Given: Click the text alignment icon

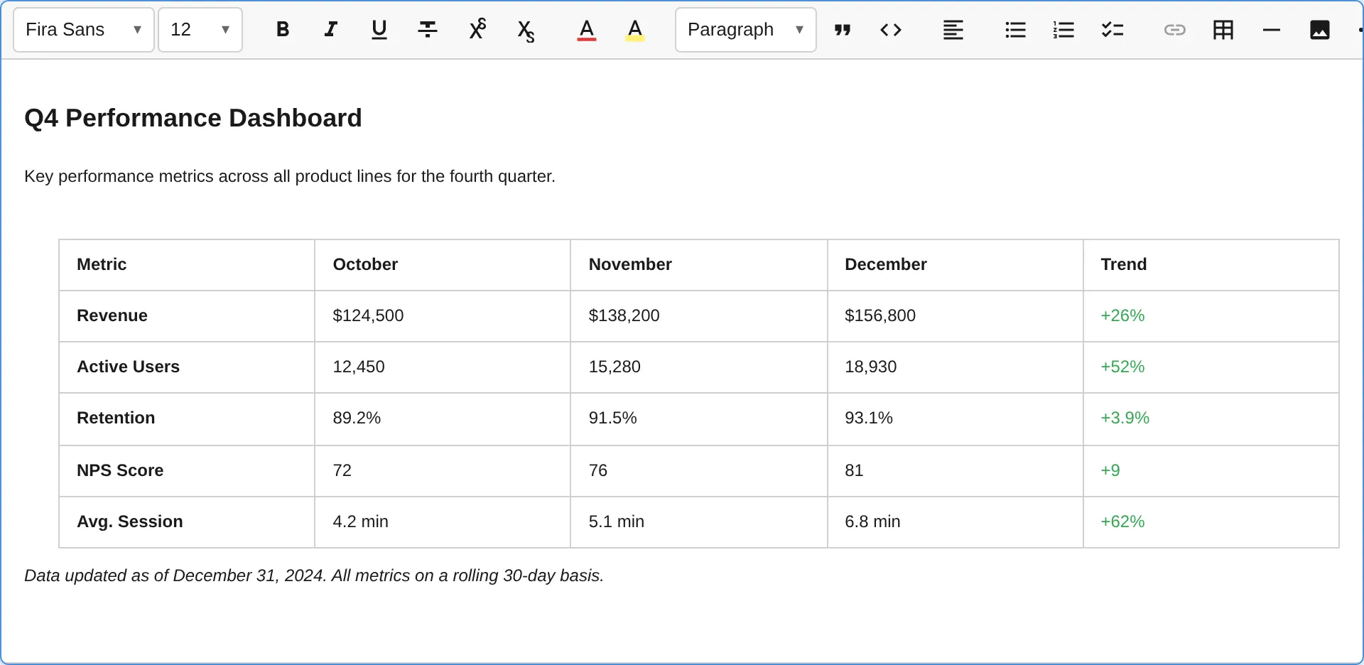Looking at the screenshot, I should tap(953, 30).
